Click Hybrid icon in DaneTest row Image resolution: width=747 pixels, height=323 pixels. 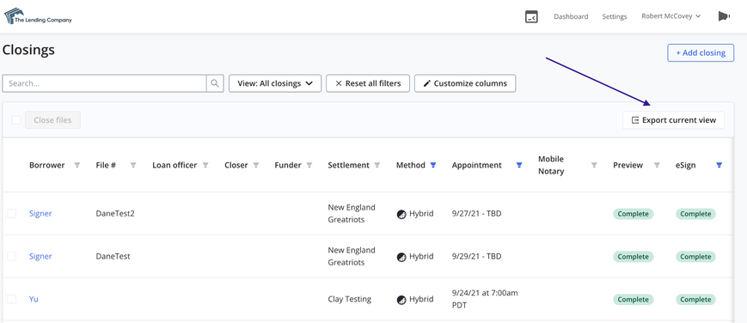coord(401,257)
